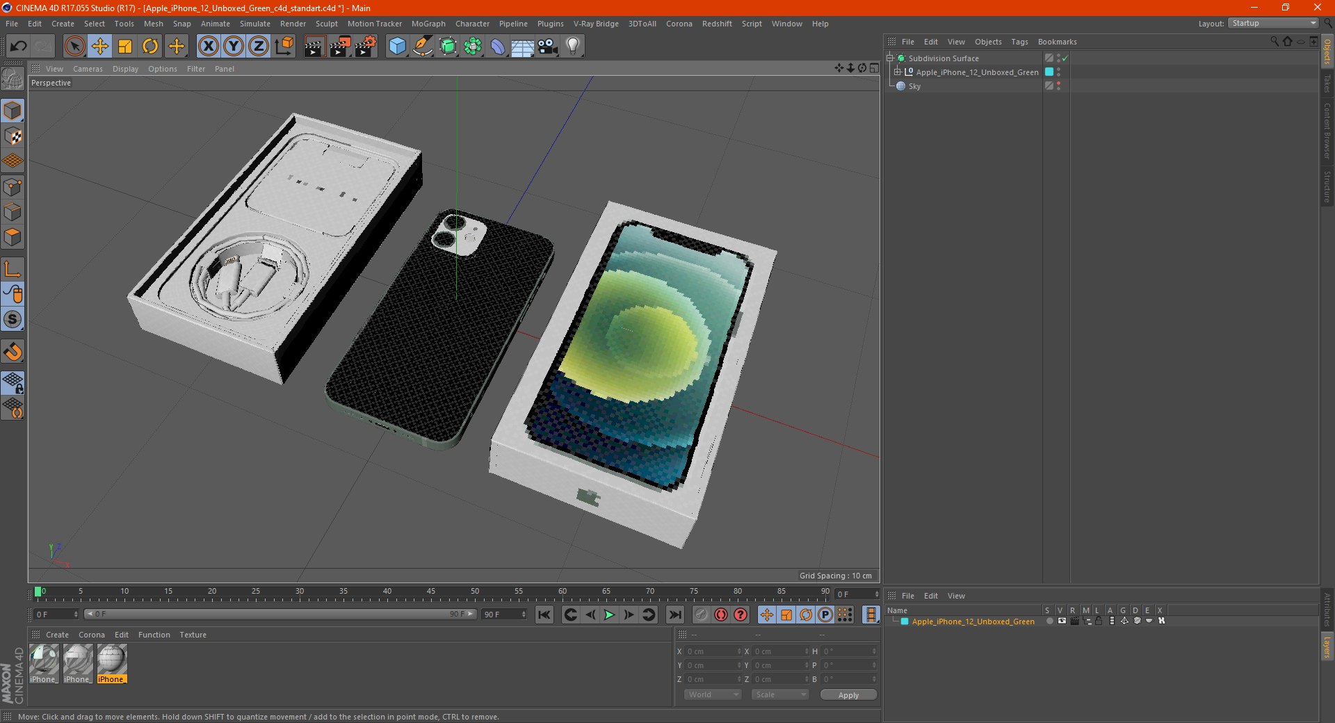Open the World coordinate dropdown

click(x=713, y=694)
